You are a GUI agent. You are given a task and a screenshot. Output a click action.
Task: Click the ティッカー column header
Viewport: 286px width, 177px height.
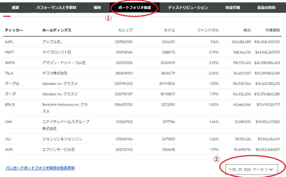[14, 30]
